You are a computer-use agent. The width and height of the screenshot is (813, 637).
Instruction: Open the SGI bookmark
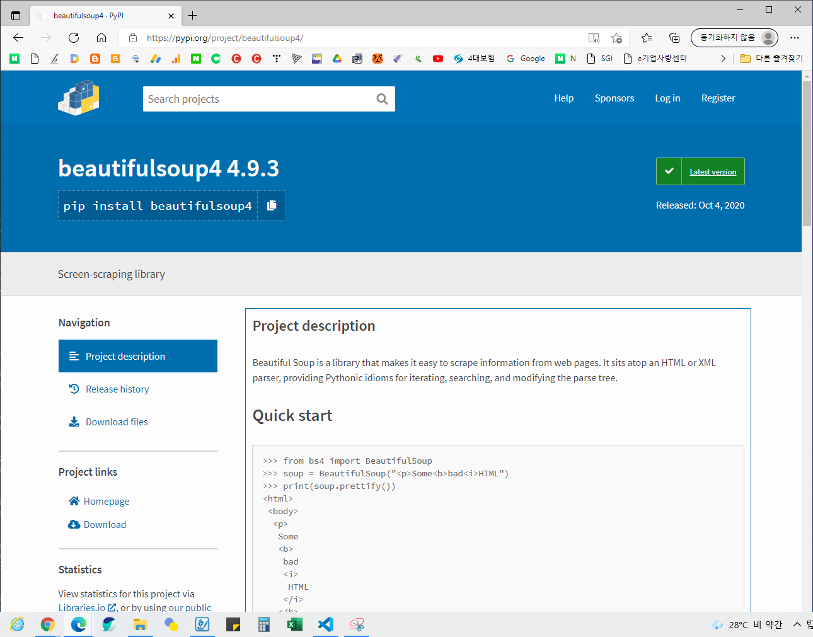coord(600,59)
